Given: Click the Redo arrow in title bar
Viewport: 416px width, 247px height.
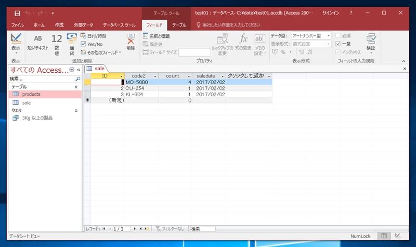Looking at the screenshot, I should (41, 12).
